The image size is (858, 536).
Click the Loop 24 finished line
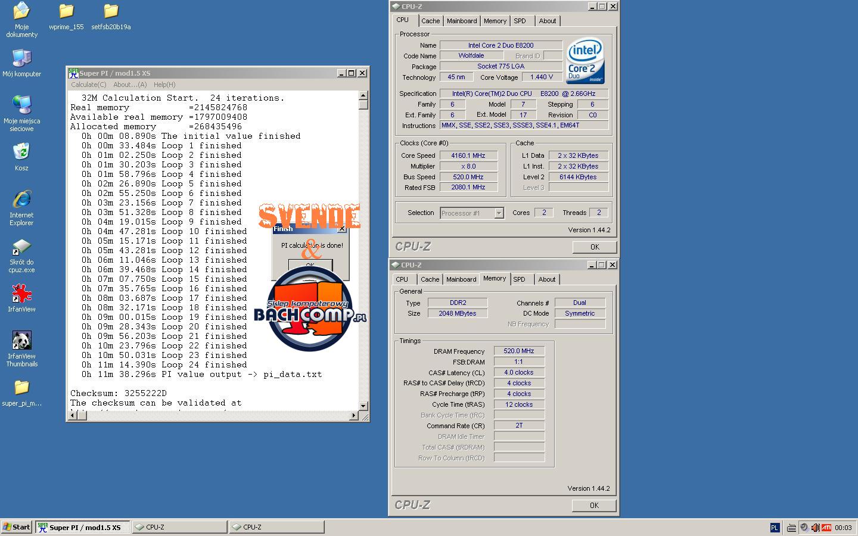164,365
